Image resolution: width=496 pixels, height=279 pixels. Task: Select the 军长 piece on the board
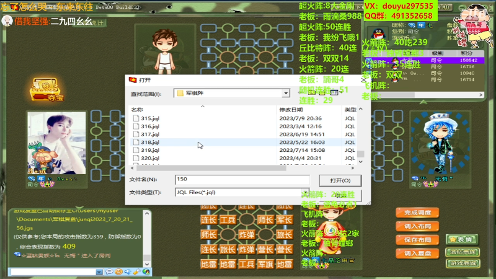(x=284, y=220)
